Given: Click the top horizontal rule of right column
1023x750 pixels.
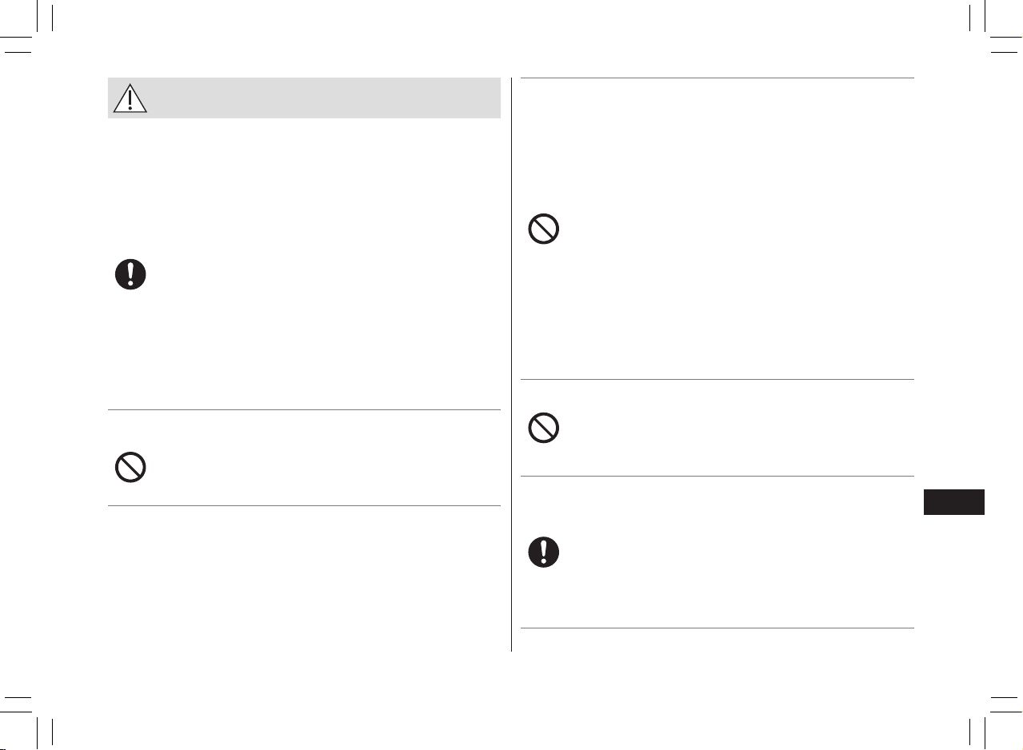Looking at the screenshot, I should tap(717, 78).
